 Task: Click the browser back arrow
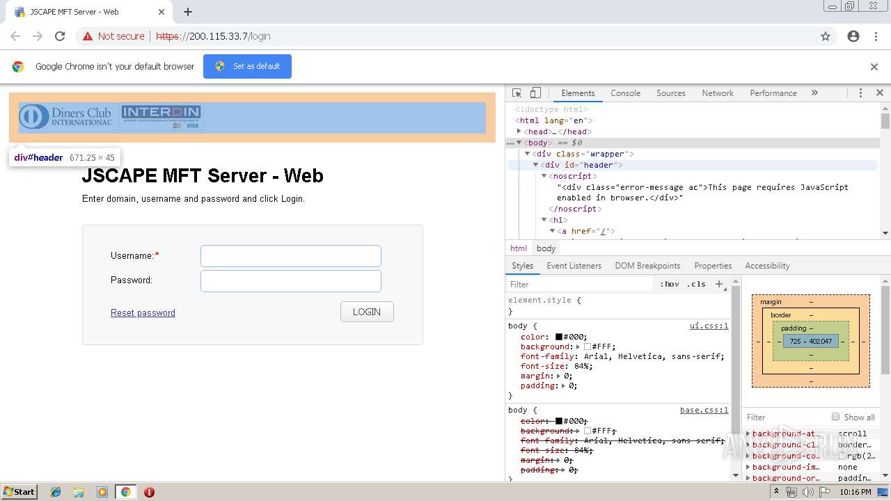(15, 36)
